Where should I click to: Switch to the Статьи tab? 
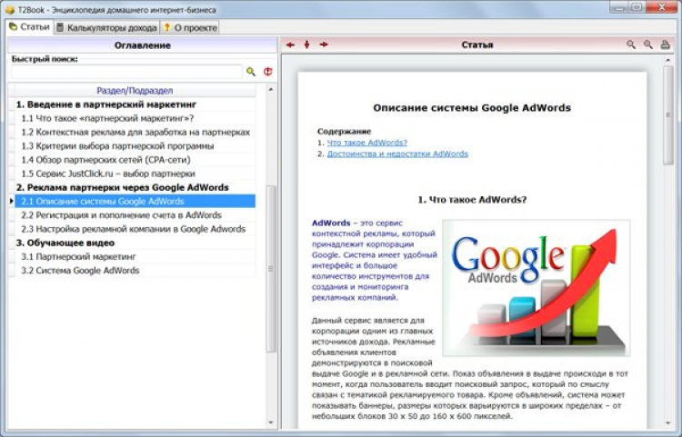(30, 27)
